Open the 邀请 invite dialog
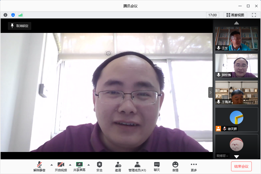The height and width of the screenshot is (174, 261). click(118, 166)
